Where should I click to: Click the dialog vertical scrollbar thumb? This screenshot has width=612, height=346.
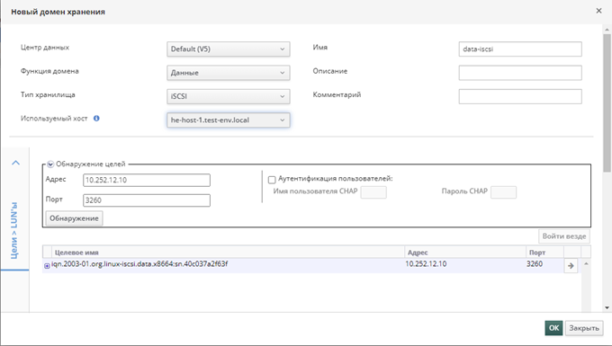(x=607, y=102)
